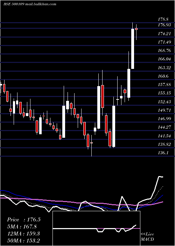The width and height of the screenshot is (175, 246).
Task: Click the 149.71 price level label
Action: (164, 110)
